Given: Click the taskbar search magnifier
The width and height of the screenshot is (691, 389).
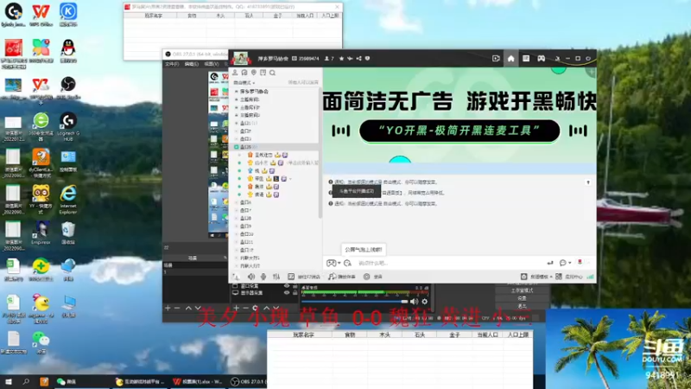Looking at the screenshot, I should click(x=26, y=381).
